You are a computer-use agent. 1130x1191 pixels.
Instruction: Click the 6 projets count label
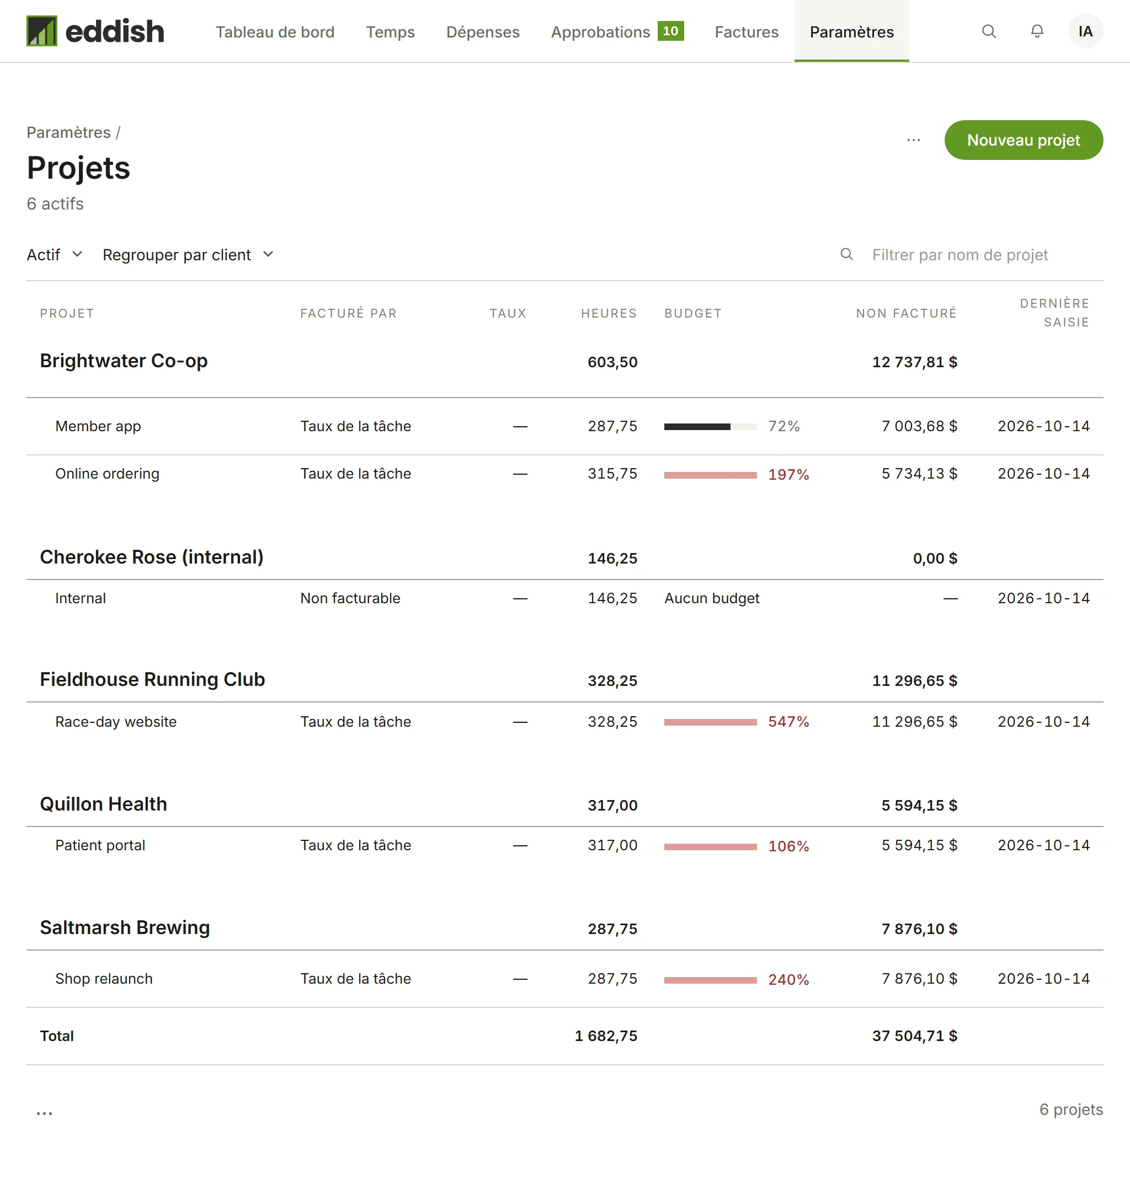click(1071, 1109)
